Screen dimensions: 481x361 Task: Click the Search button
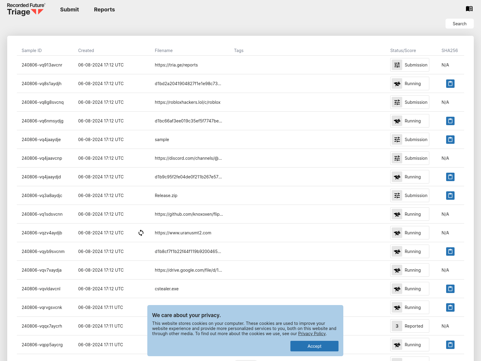coord(459,24)
